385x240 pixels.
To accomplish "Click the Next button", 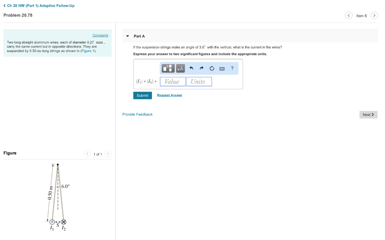I will point(368,114).
